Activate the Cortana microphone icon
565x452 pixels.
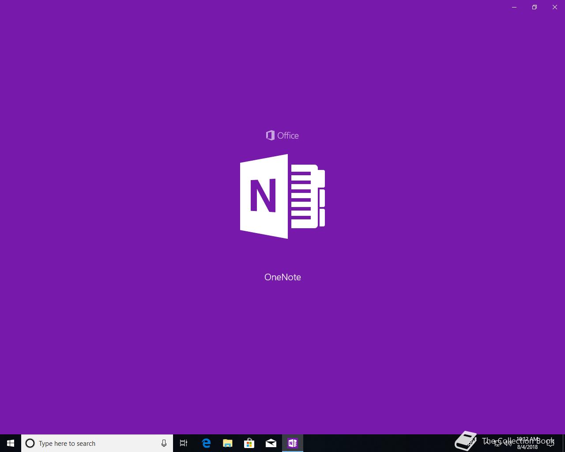coord(164,443)
